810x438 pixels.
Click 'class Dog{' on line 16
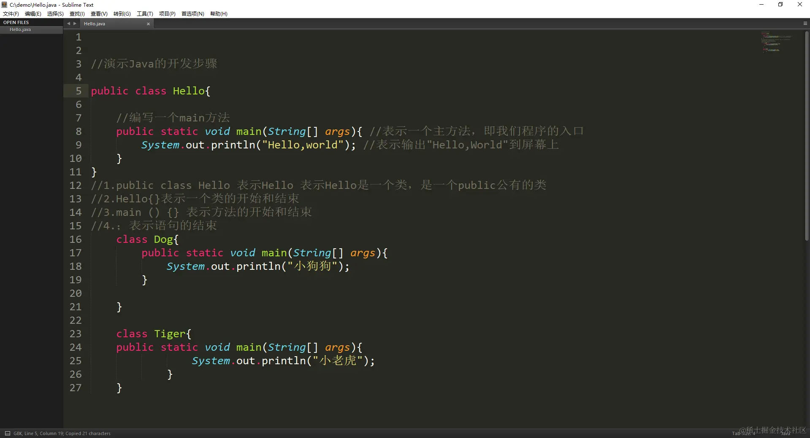(147, 239)
